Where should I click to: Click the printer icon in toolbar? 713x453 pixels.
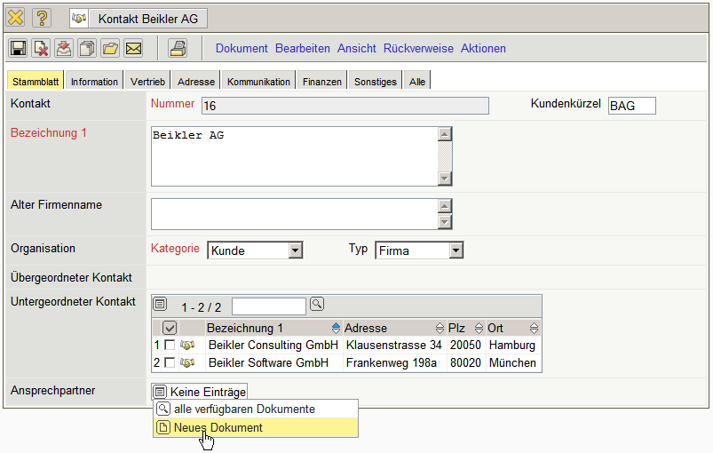[178, 48]
